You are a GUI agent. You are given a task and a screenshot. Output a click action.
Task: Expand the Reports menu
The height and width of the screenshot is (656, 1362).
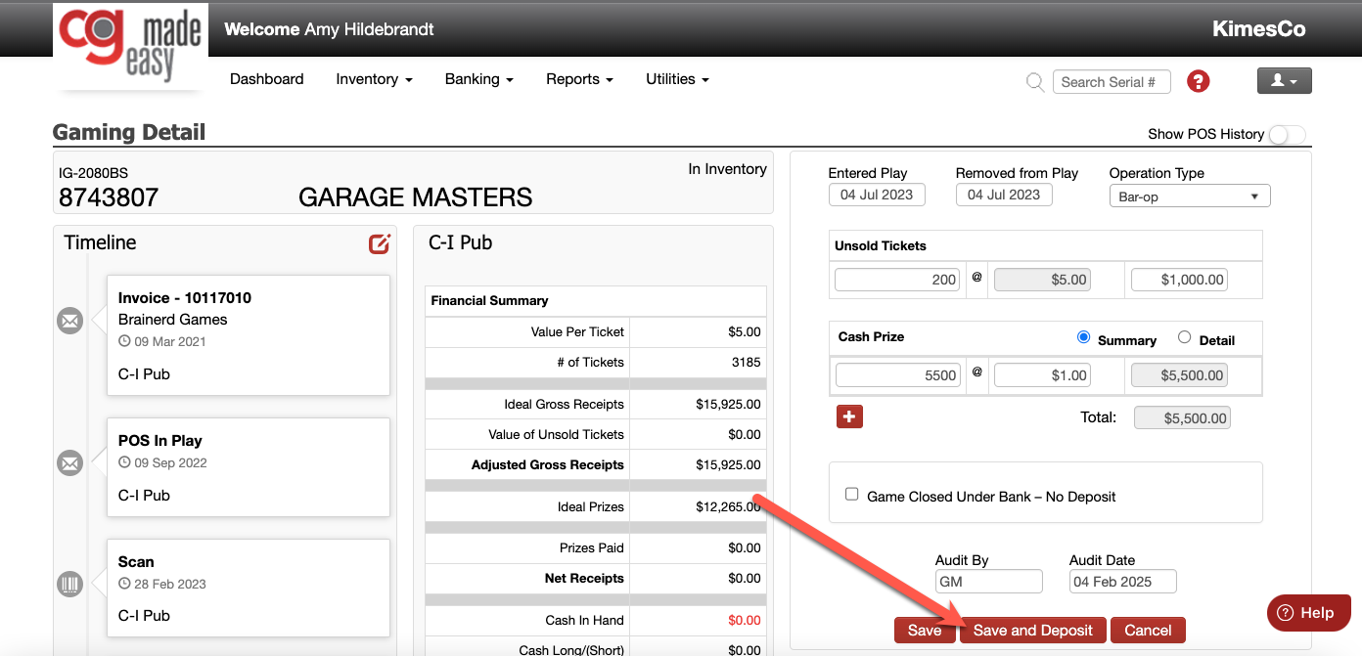[579, 79]
